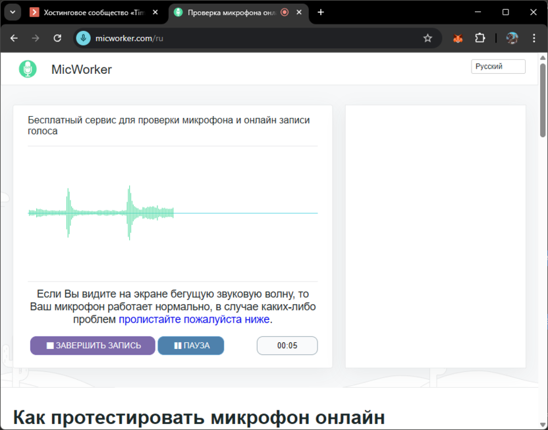Viewport: 548px width, 430px height.
Task: Click the green sound waveform display
Action: [x=173, y=213]
